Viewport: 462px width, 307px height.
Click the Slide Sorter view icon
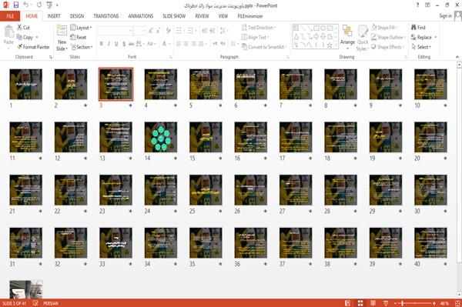tap(360, 303)
